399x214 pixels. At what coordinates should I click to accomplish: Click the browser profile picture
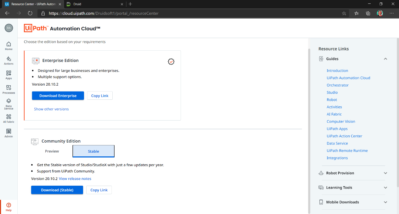[x=380, y=13]
